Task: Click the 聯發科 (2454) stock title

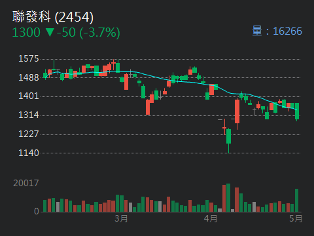Action: pos(53,17)
